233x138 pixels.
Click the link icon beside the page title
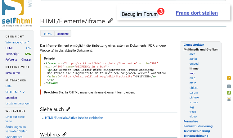click(110, 21)
